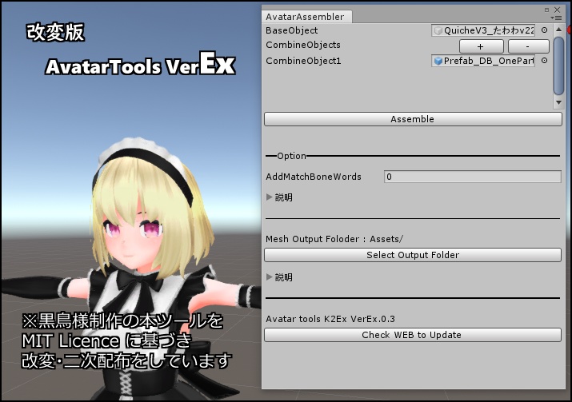Open the AvatarAssembler tab

(306, 17)
